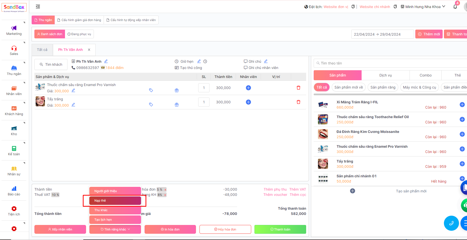The height and width of the screenshot is (240, 467).
Task: Add Xi Măng Trám Răng I-FIL product
Action: (x=462, y=105)
